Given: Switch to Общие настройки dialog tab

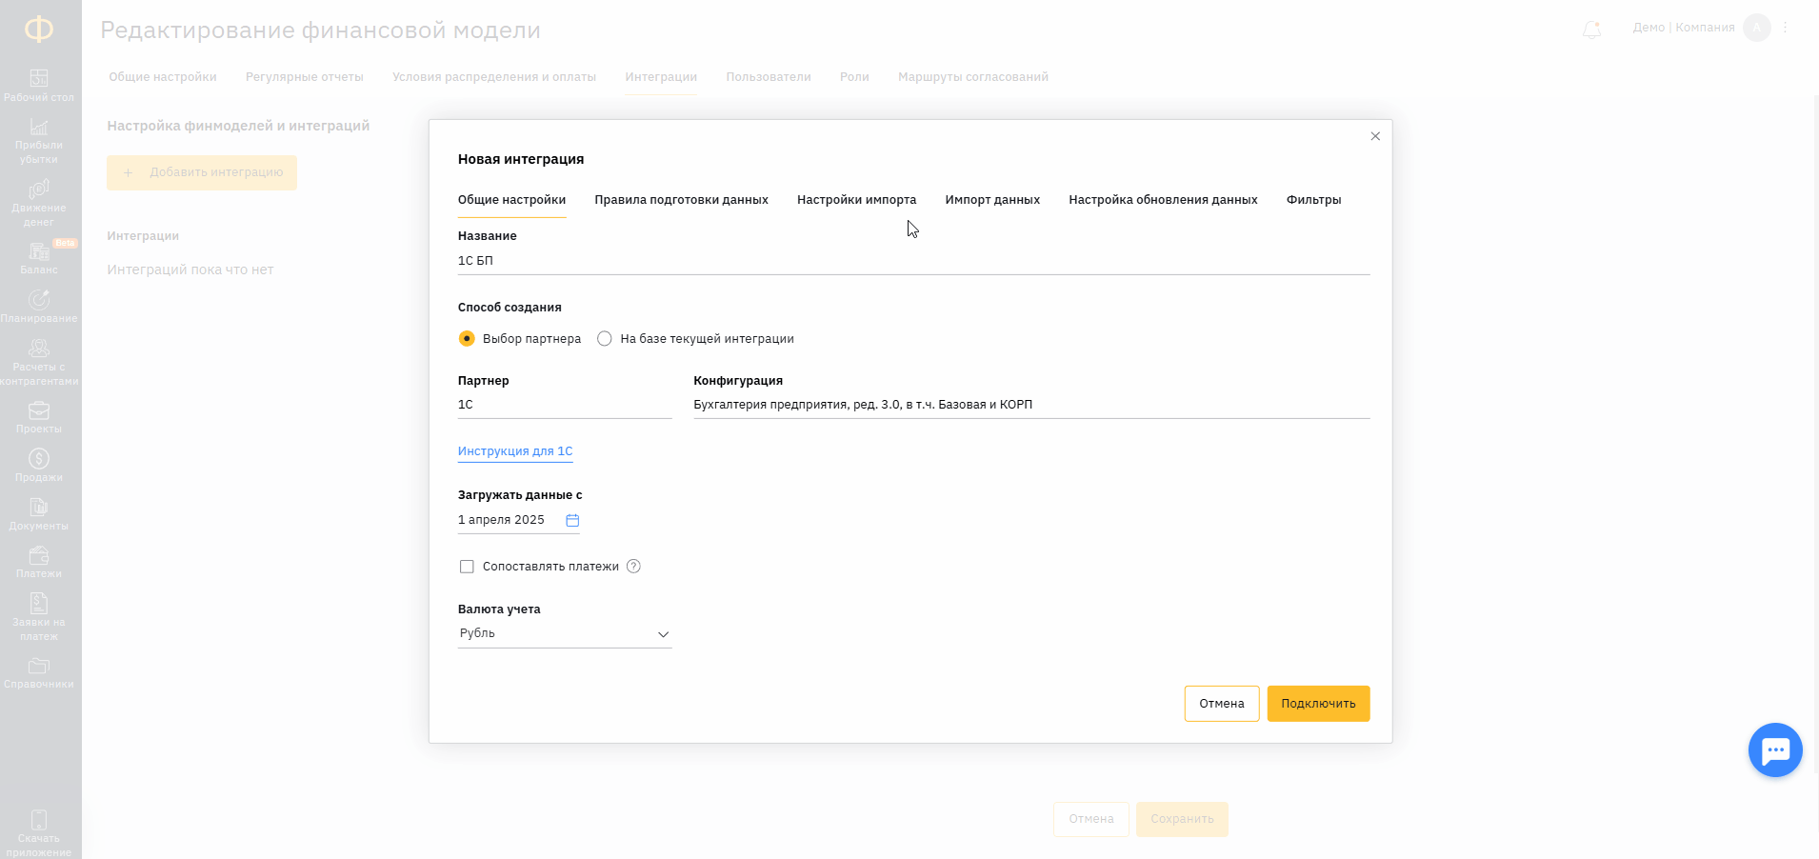Looking at the screenshot, I should [511, 200].
